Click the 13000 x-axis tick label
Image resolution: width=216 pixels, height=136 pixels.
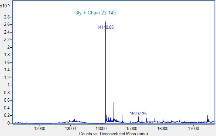[70, 129]
